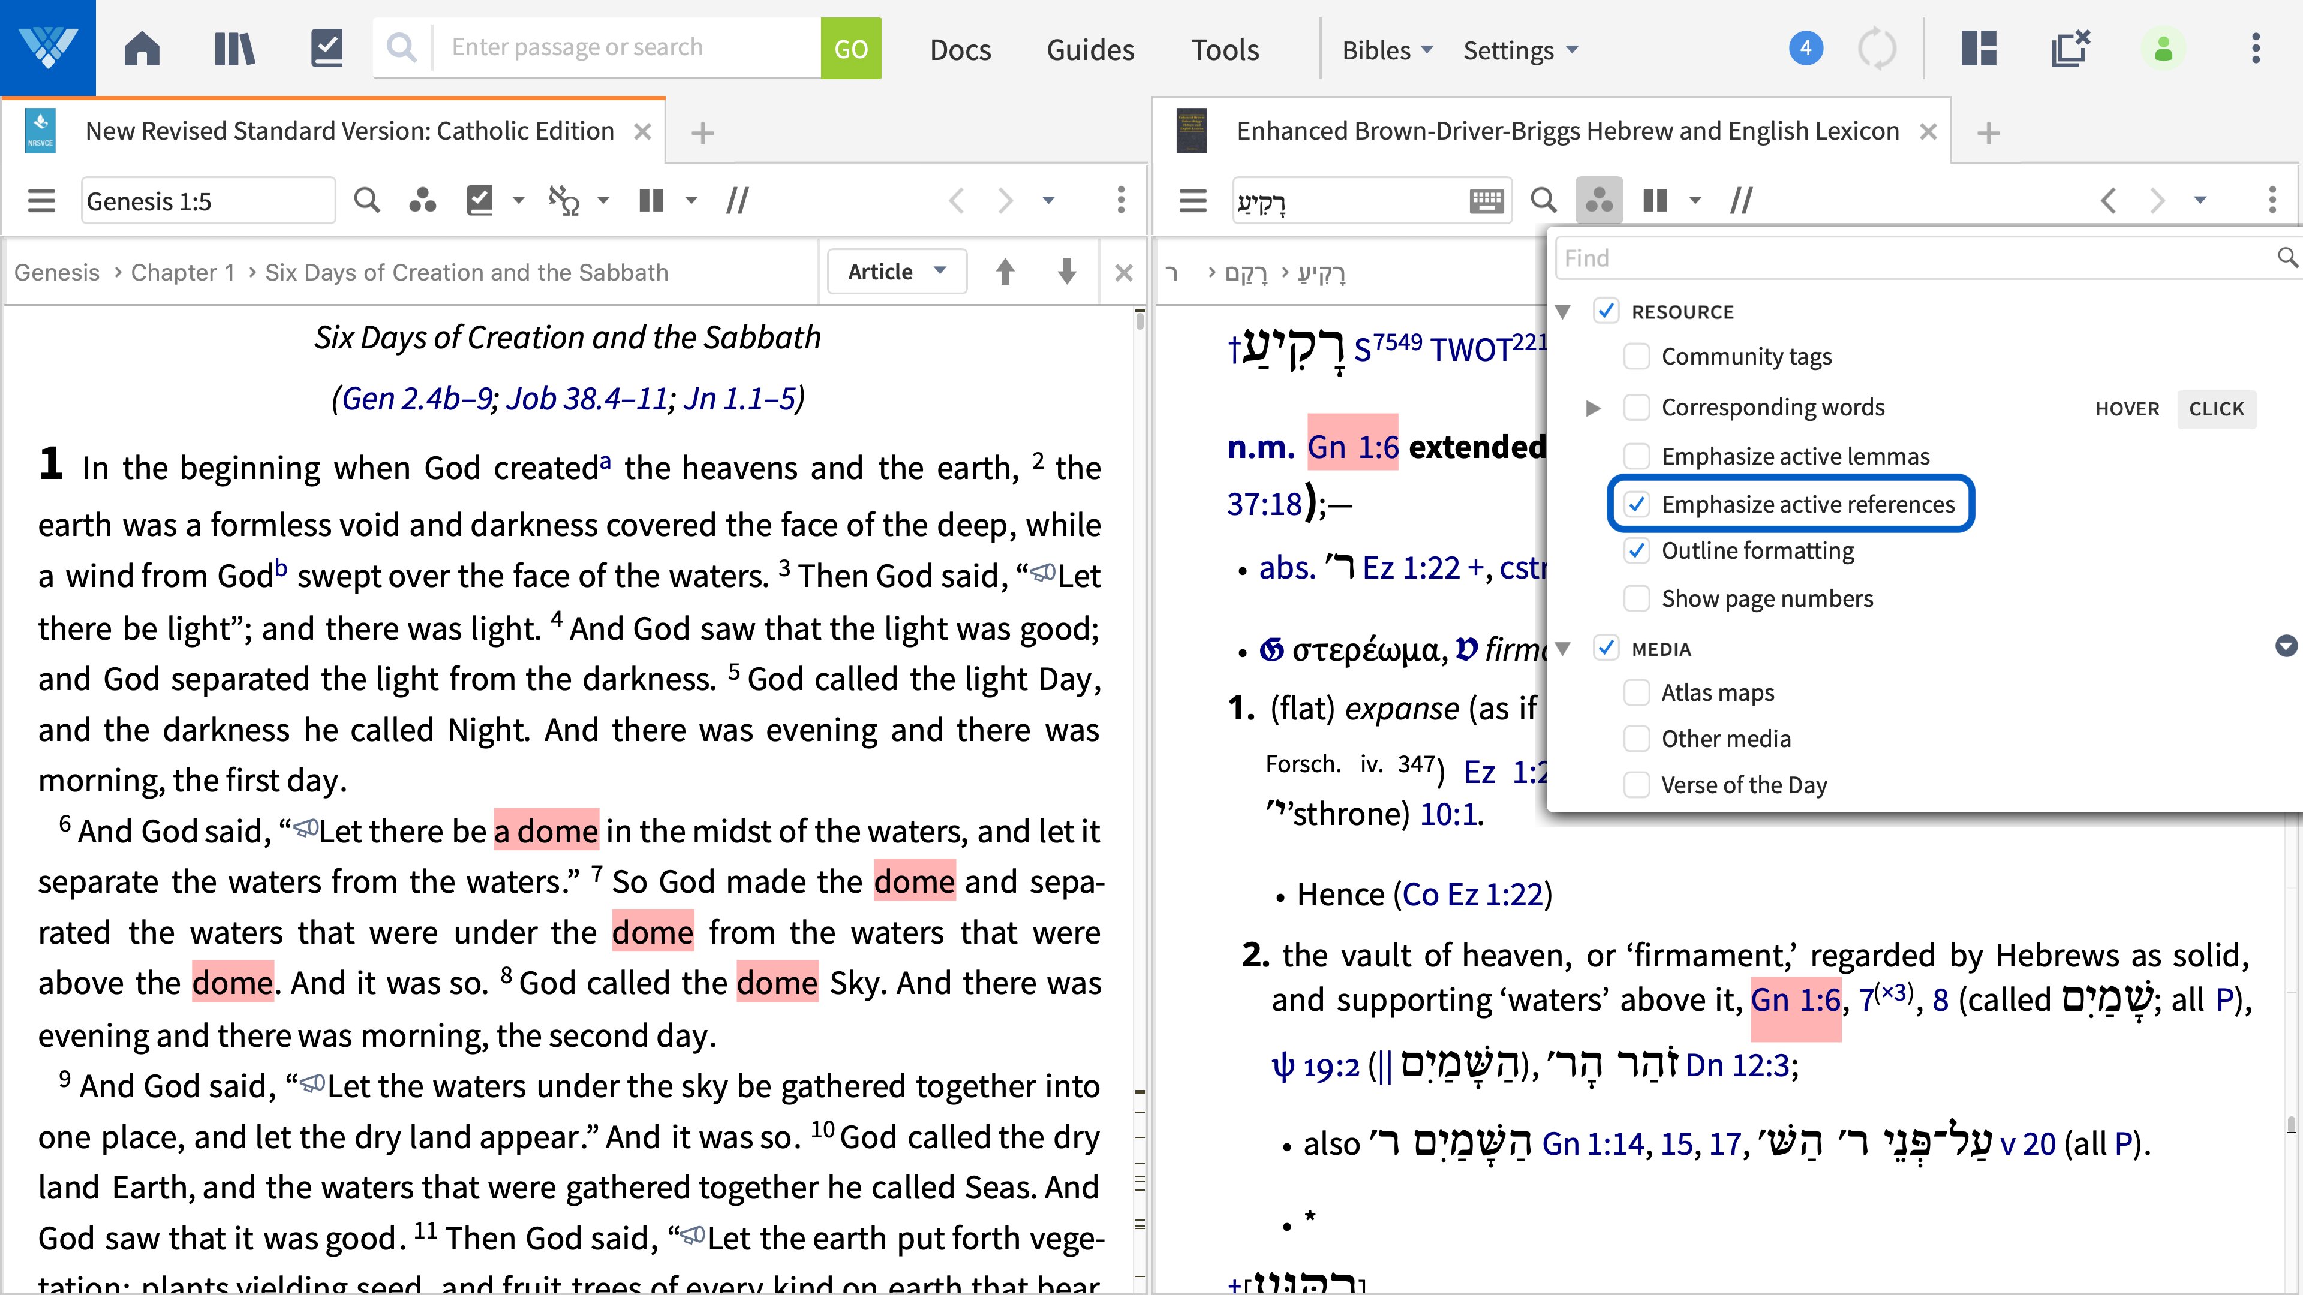Uncheck Emphasize active references

pyautogui.click(x=1637, y=505)
